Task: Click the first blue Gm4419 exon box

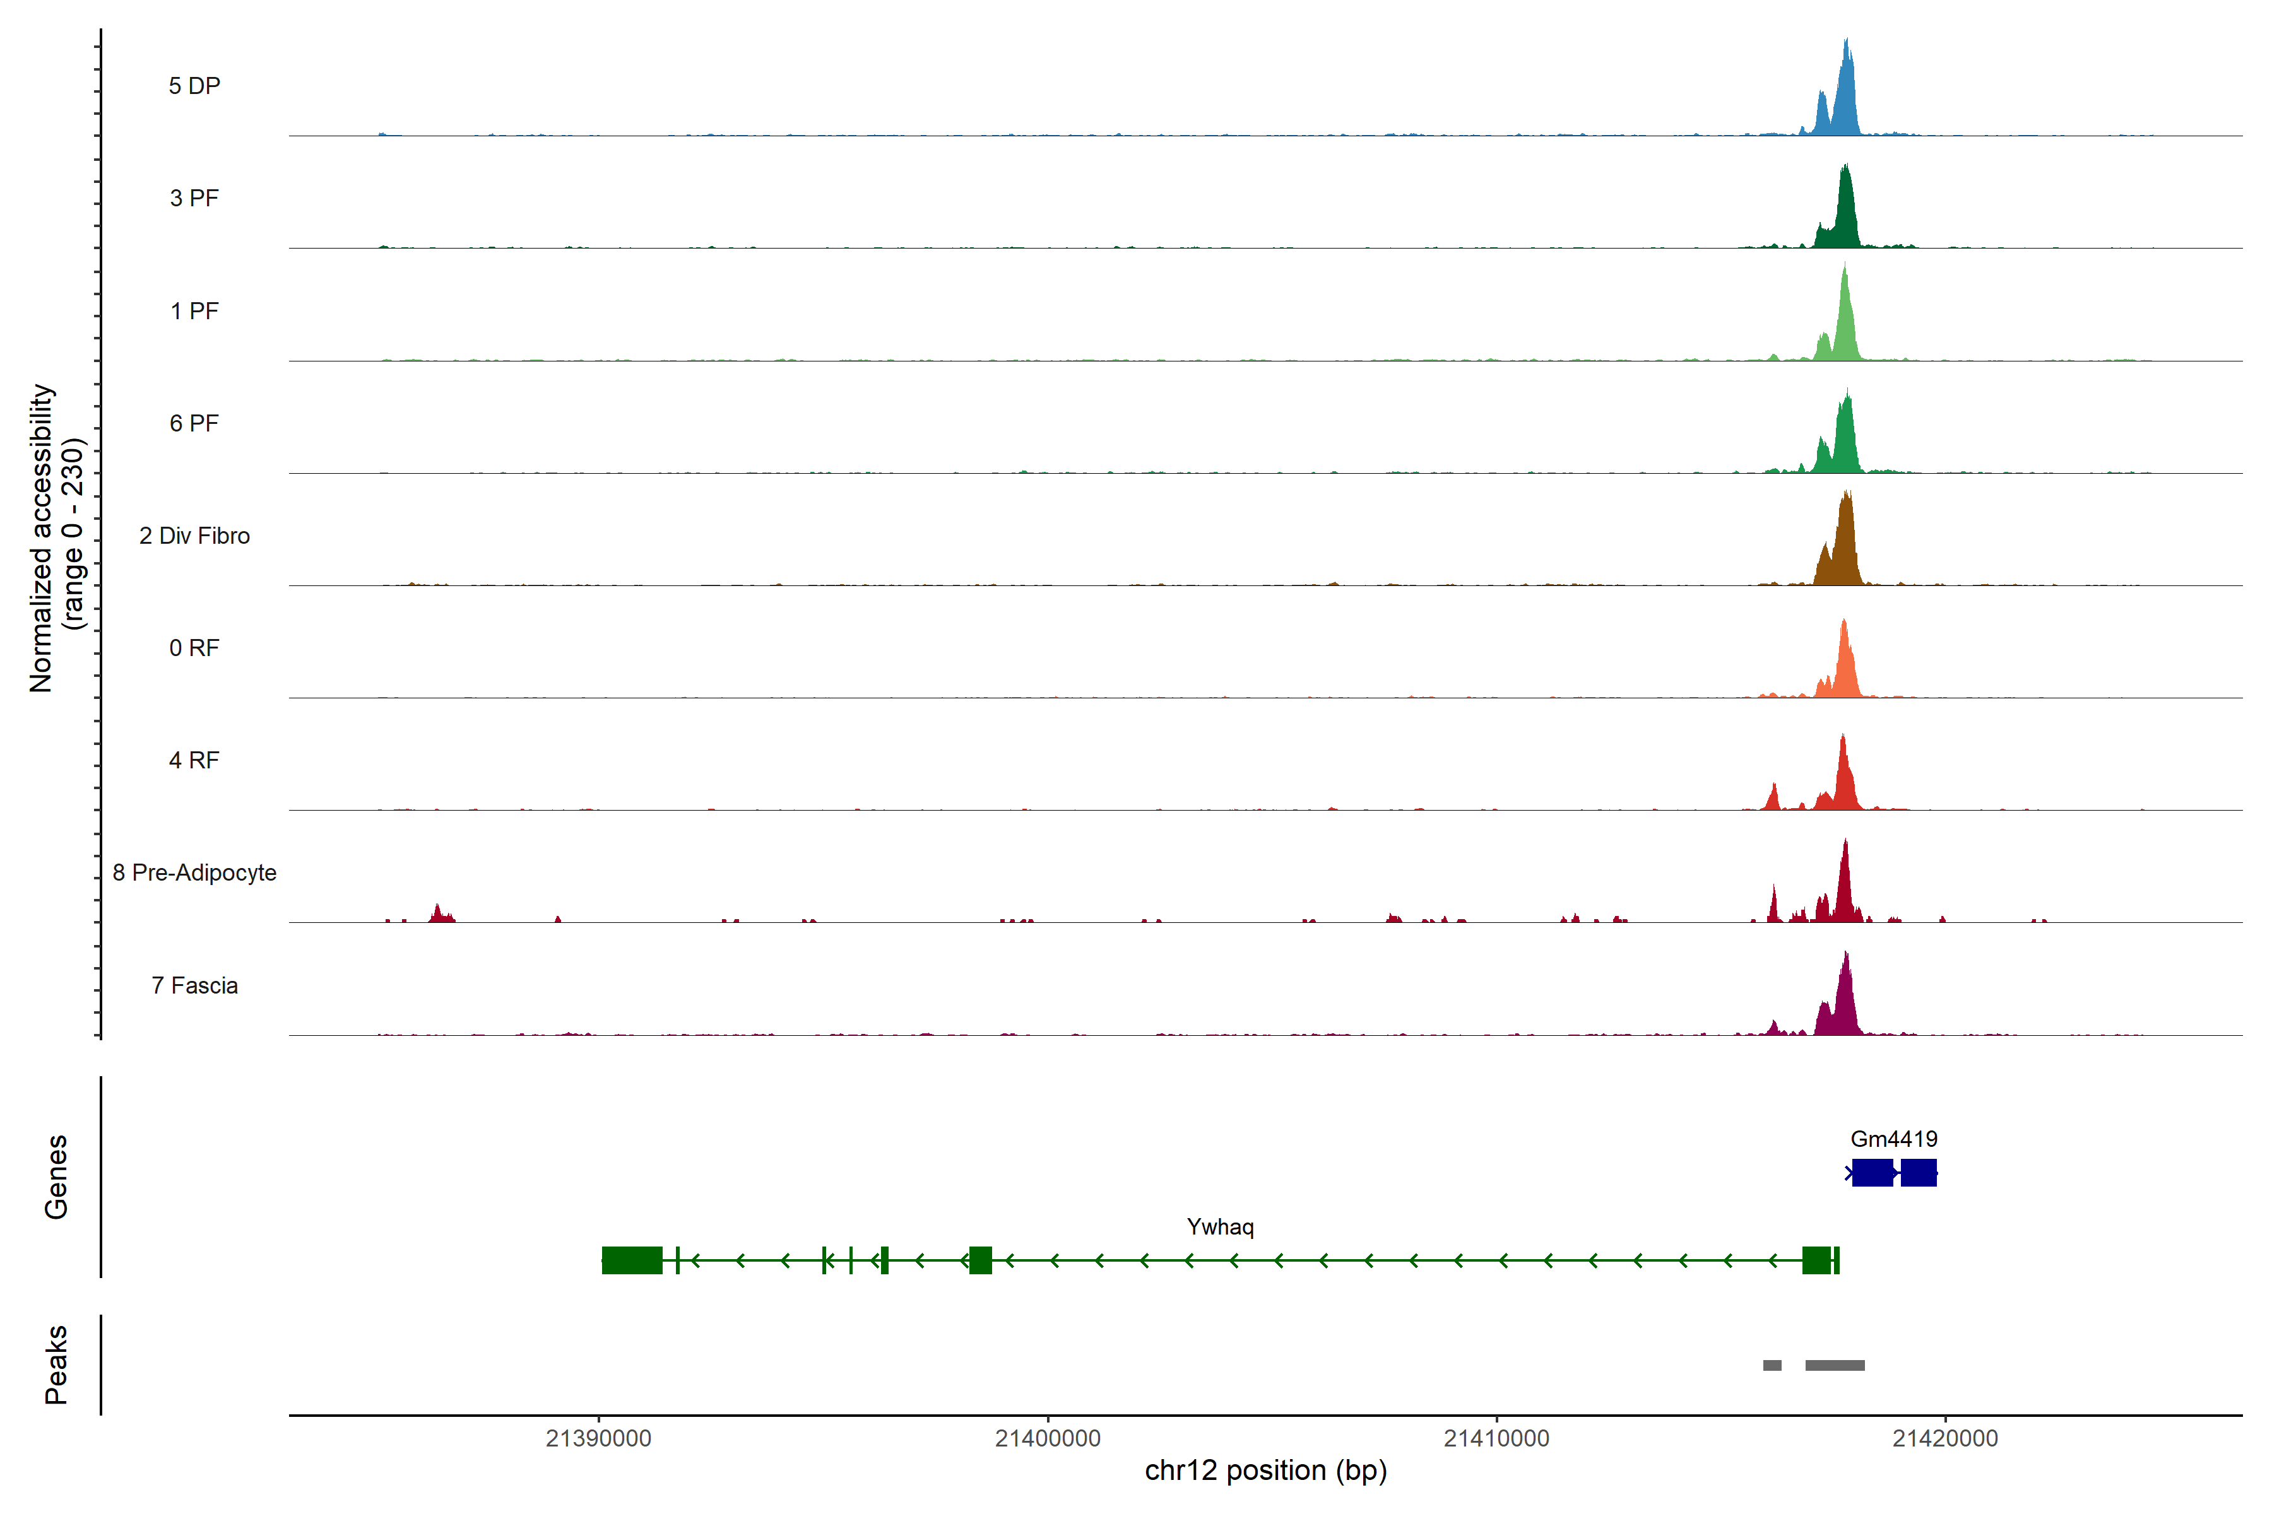Action: pos(1872,1172)
